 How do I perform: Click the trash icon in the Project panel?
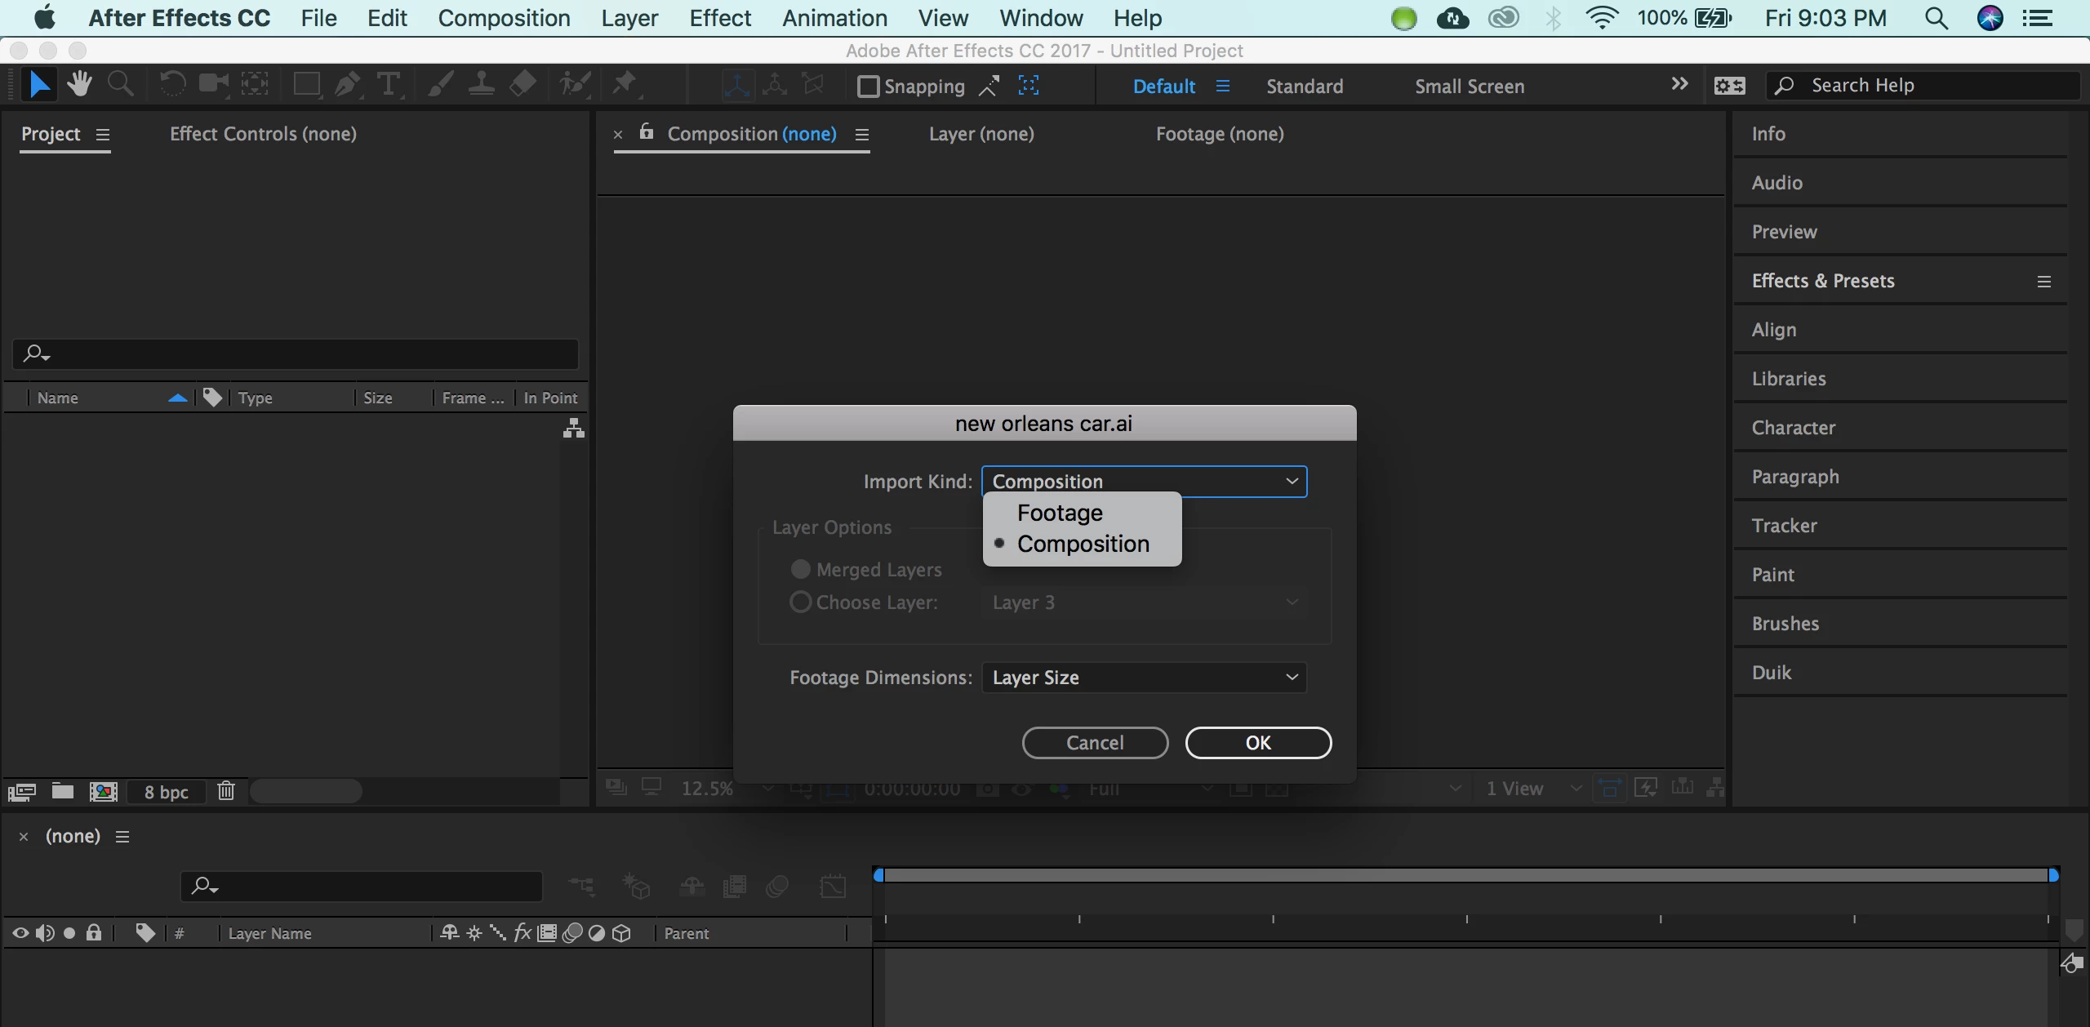tap(226, 791)
